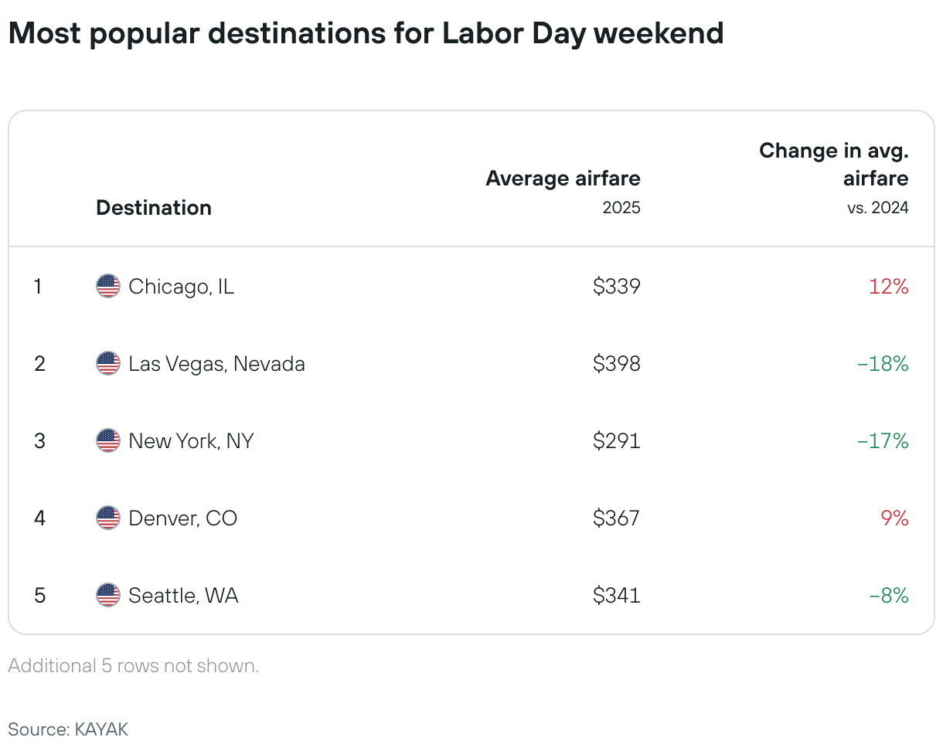Click the $398 airfare for Las Vegas

pos(617,364)
